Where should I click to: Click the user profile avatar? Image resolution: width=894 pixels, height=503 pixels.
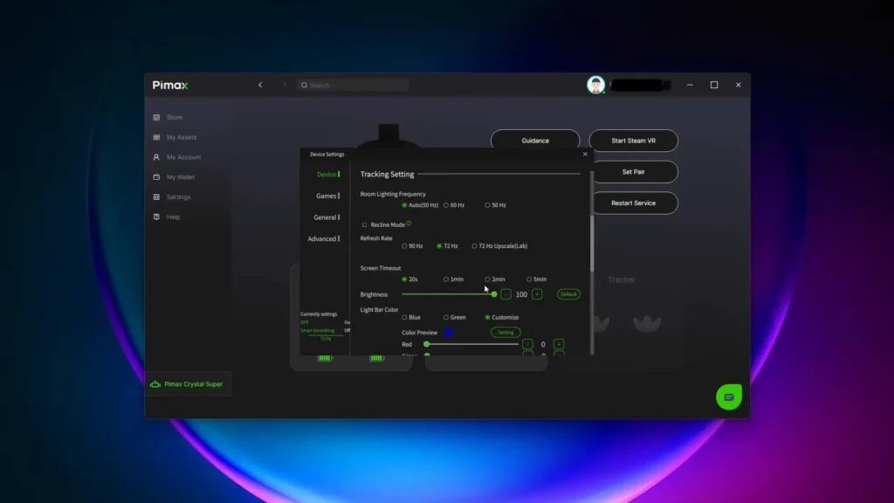pyautogui.click(x=595, y=85)
